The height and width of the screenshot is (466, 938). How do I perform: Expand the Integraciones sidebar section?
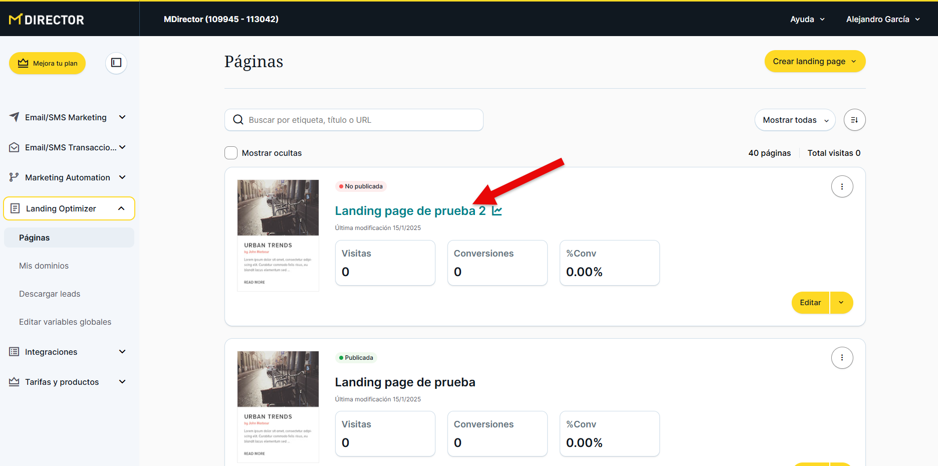pos(122,352)
